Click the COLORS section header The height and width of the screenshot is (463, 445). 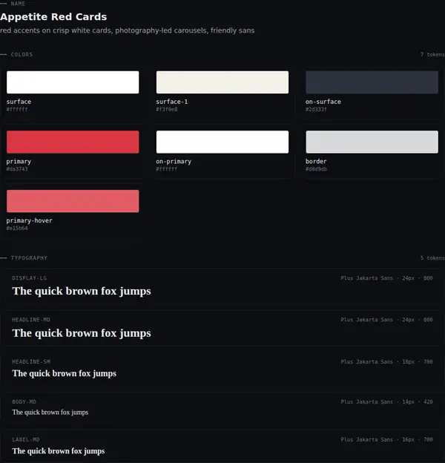point(22,54)
